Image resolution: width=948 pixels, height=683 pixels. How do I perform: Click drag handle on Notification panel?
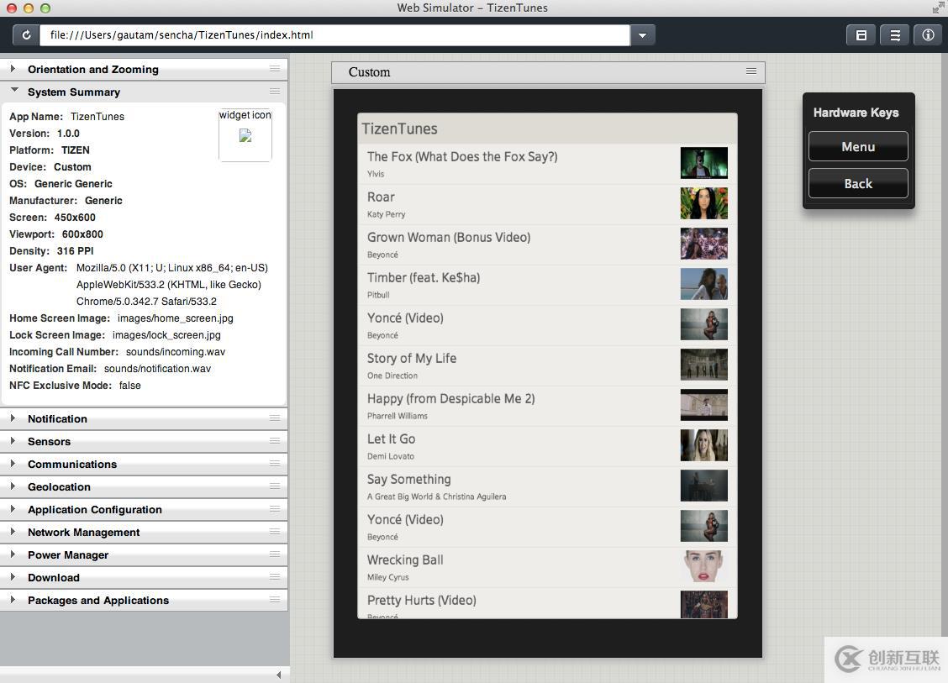click(275, 418)
